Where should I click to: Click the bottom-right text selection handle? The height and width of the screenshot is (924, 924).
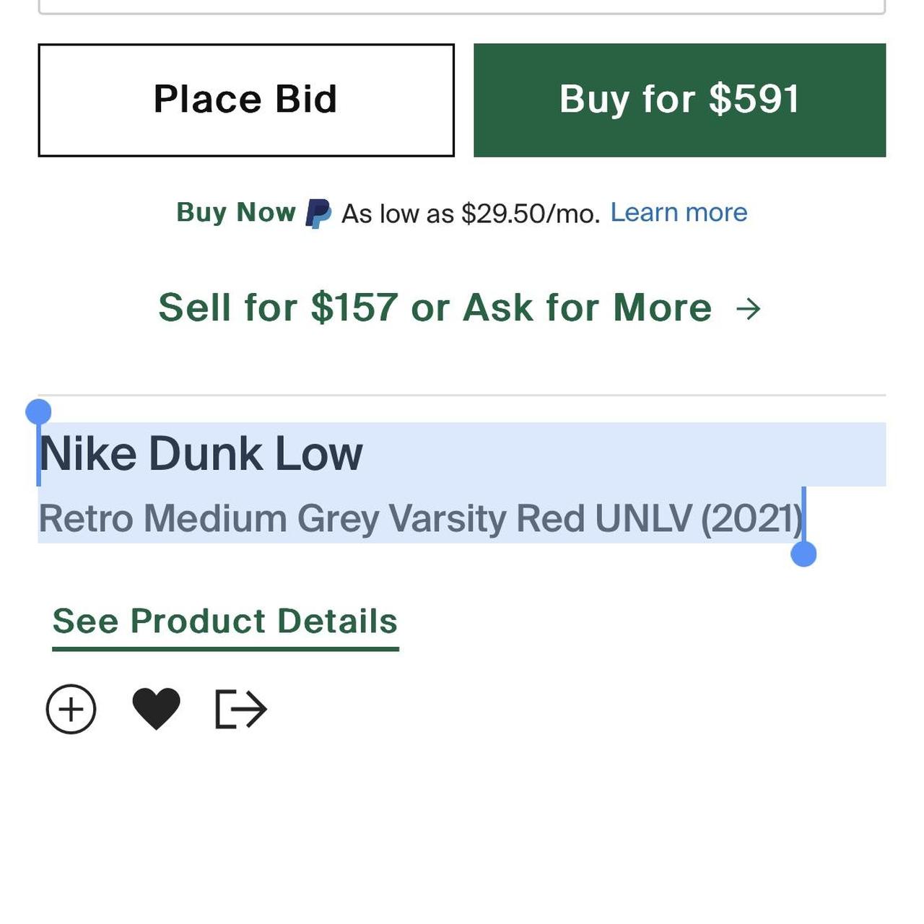[803, 554]
